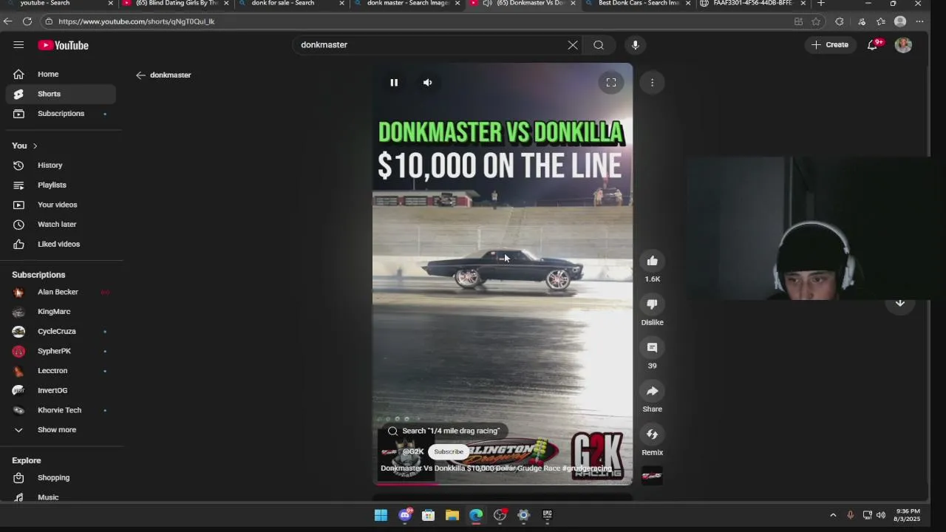The width and height of the screenshot is (946, 532).
Task: Open browser settings and more menu
Action: coord(919,21)
